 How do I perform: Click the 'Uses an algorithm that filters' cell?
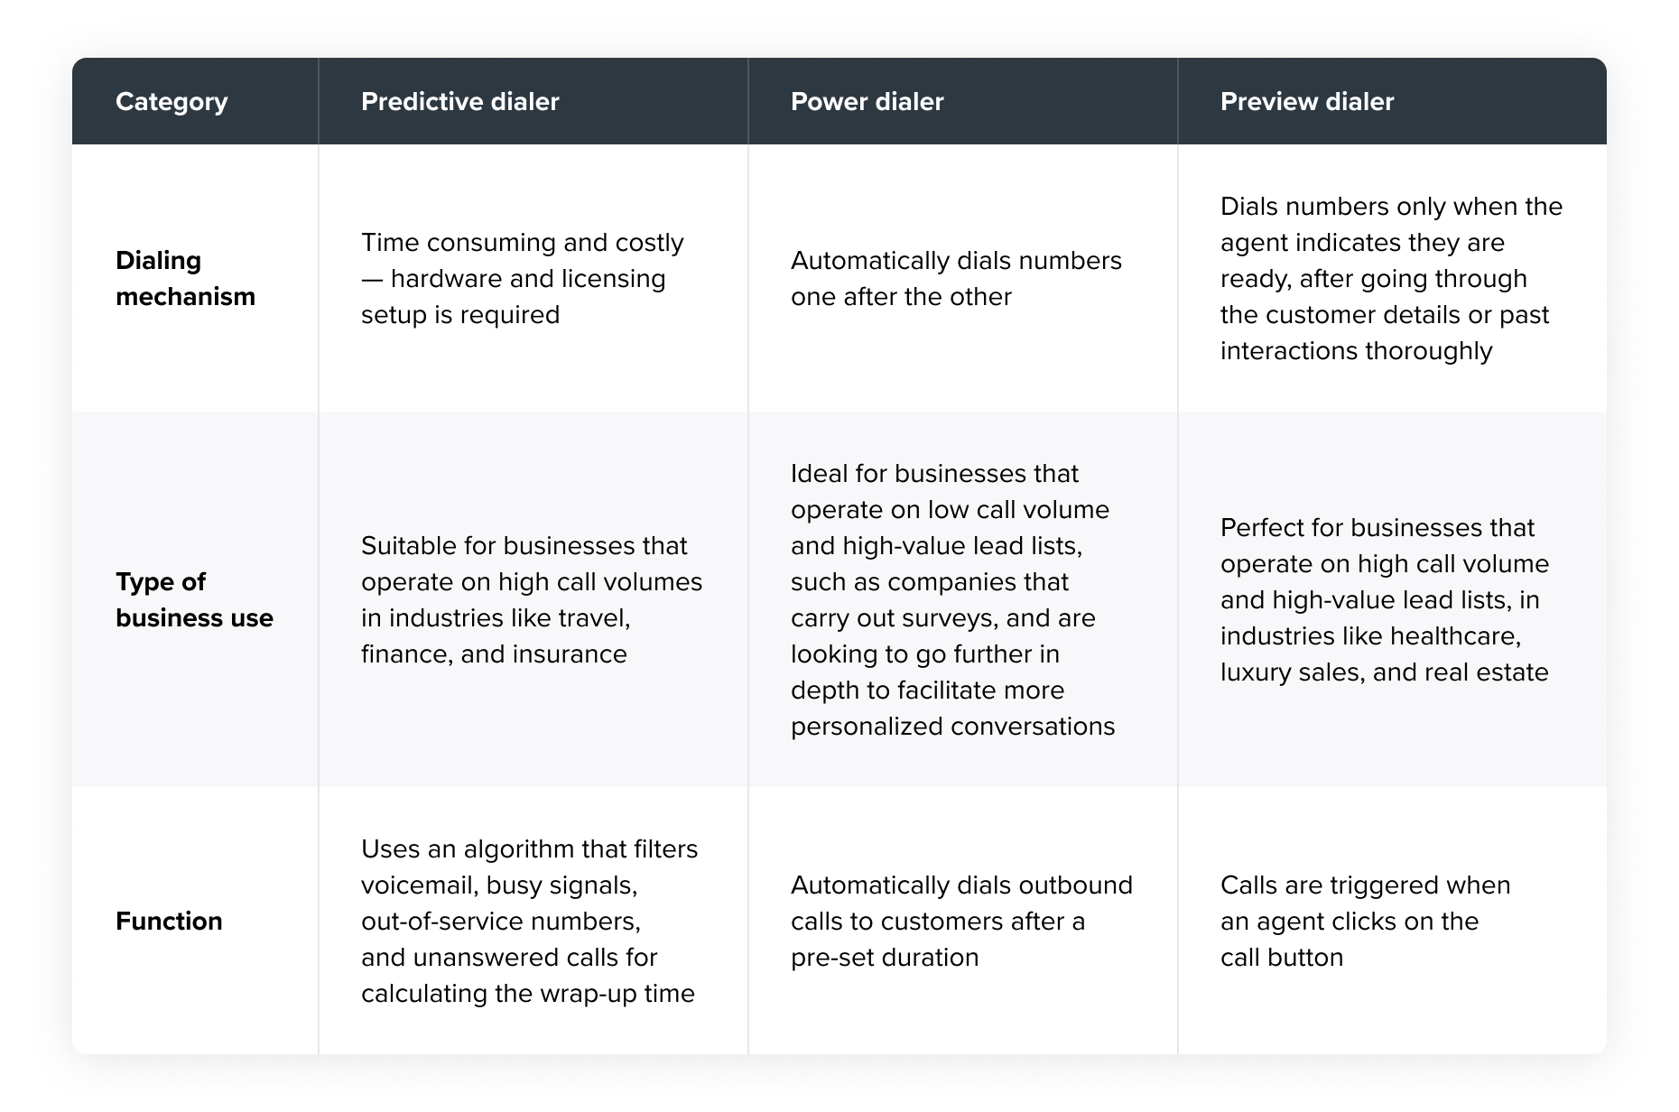[x=529, y=921]
